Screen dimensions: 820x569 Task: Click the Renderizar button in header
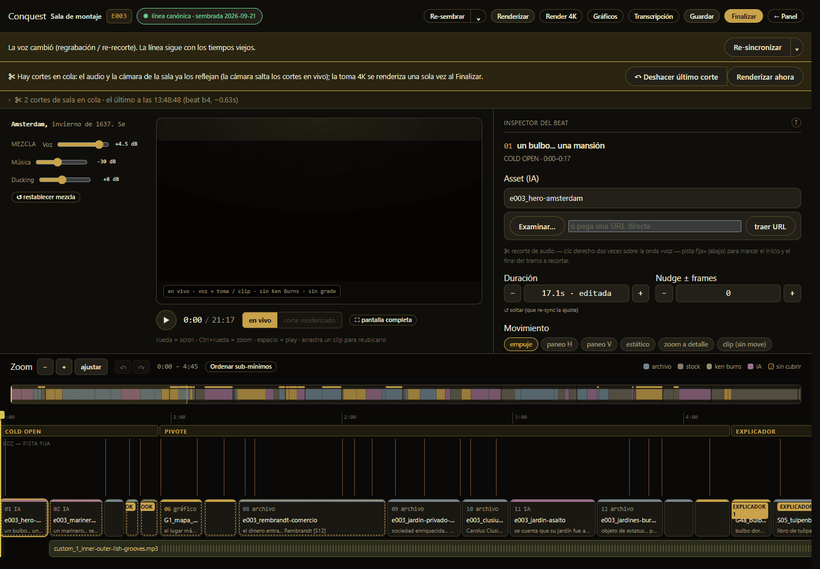coord(512,17)
